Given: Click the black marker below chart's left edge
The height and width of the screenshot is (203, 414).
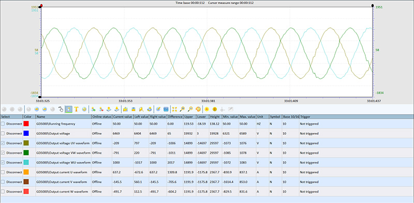Looking at the screenshot, I should pos(40,97).
